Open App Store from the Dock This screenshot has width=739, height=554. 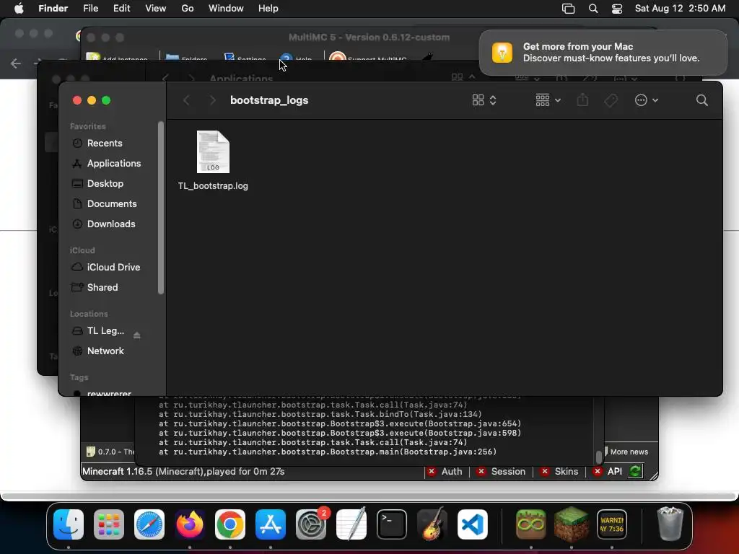(271, 524)
